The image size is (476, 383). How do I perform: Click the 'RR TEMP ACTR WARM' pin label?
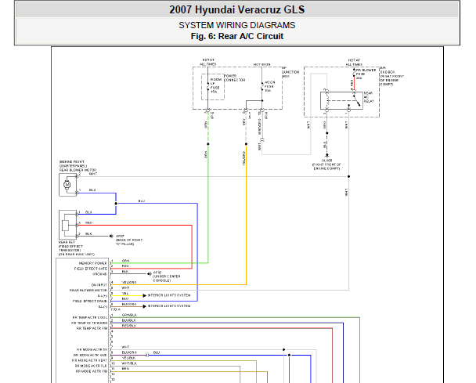[x=89, y=323]
